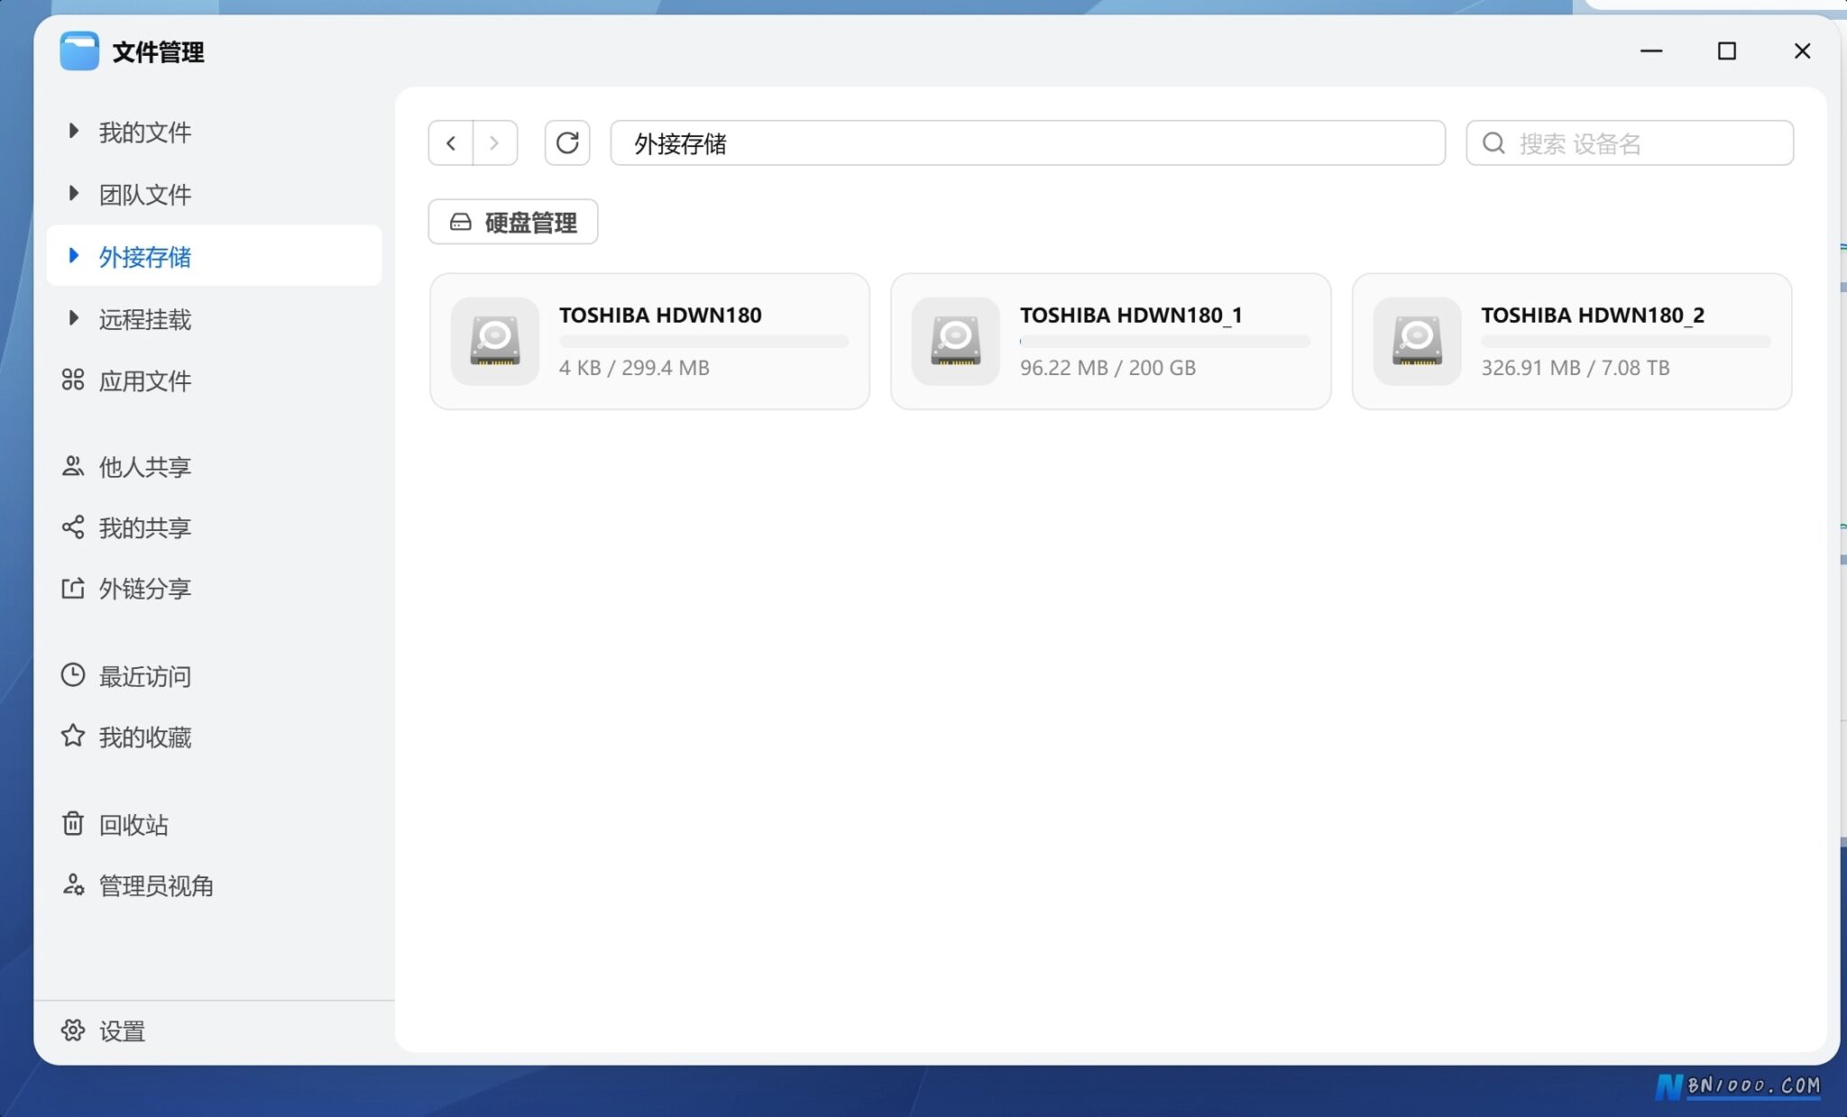Open 我的共享 in the sidebar
1847x1117 pixels.
pos(215,528)
